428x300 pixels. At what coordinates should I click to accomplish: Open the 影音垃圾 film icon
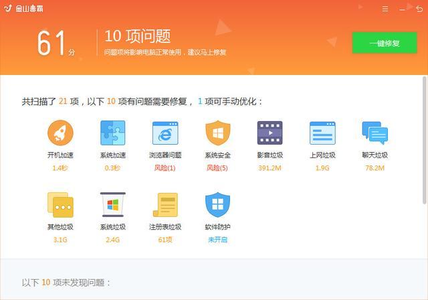[x=270, y=133]
